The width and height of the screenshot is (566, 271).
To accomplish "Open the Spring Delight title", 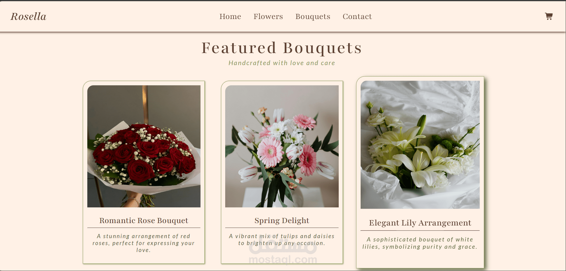I will [x=282, y=221].
